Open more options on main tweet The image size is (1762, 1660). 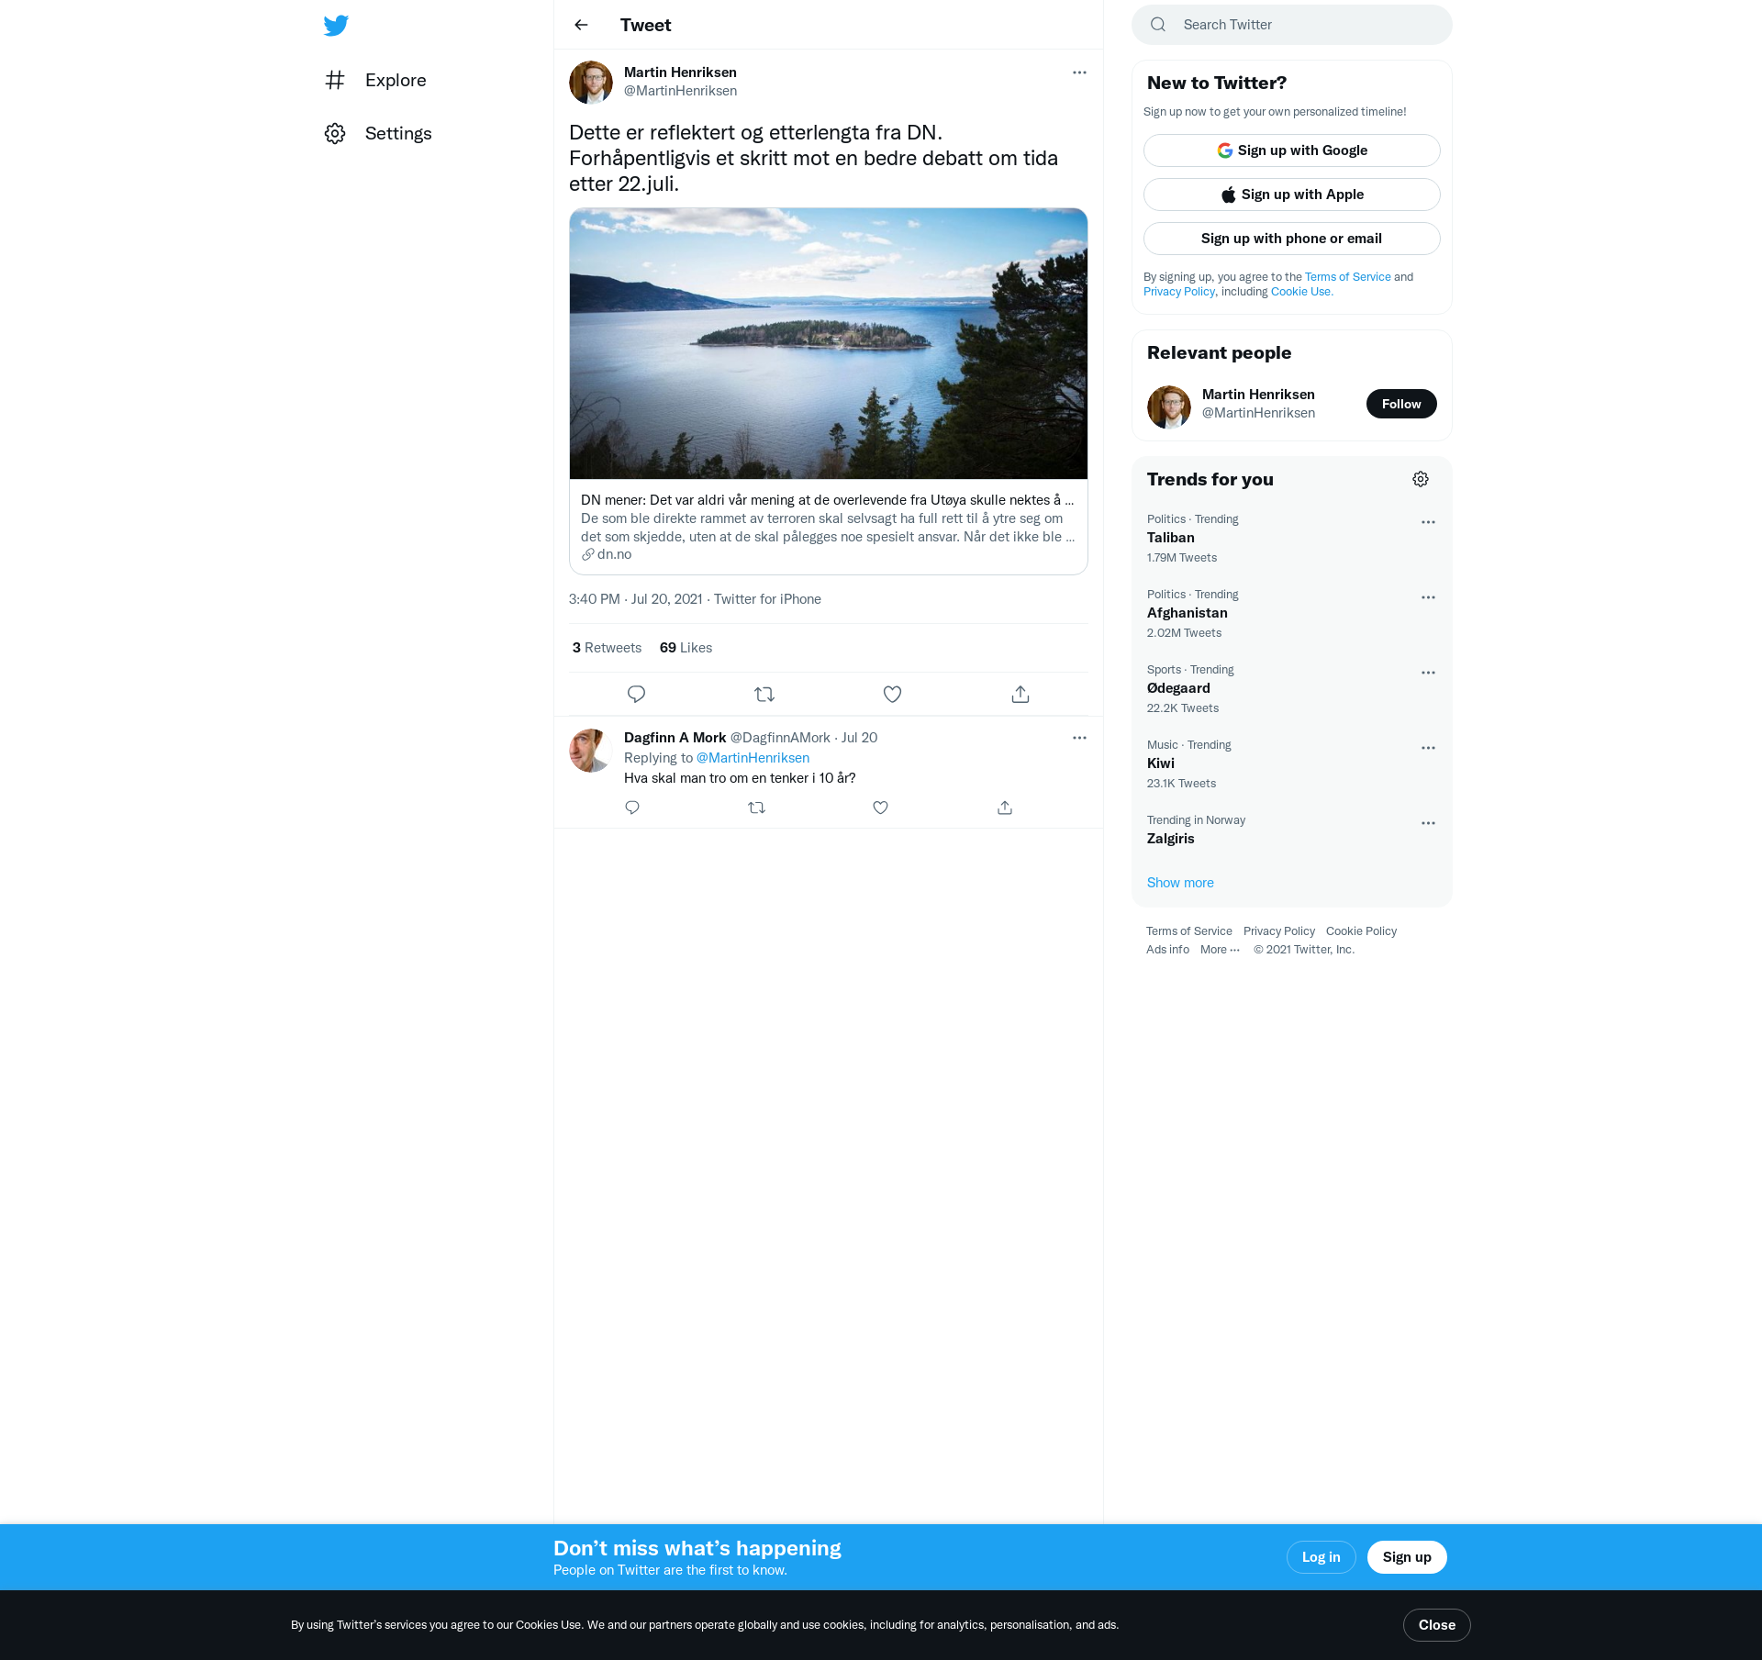pos(1079,72)
